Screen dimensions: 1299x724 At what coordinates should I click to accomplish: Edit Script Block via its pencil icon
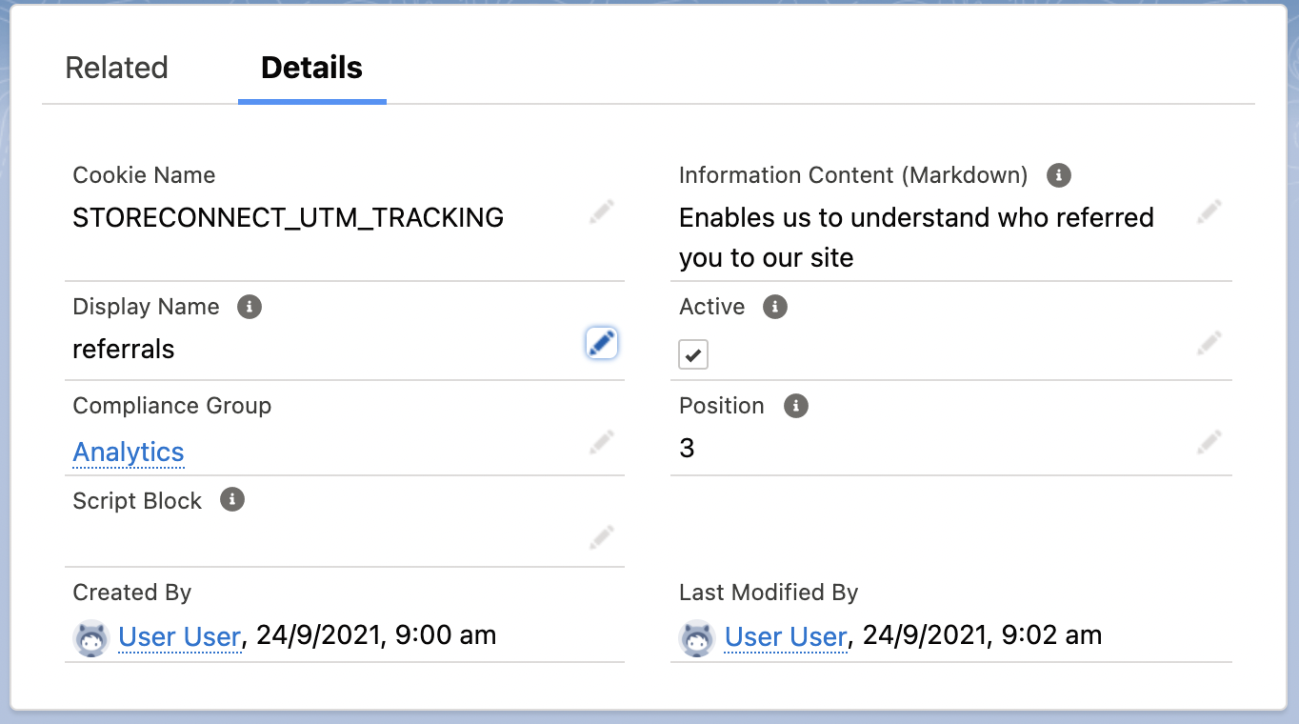601,536
